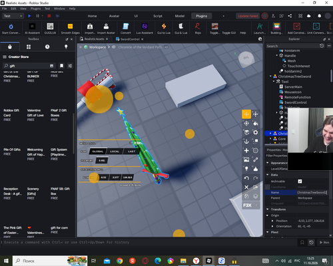Open the Toolbox inventory grid tab
Image resolution: width=333 pixels, height=266 pixels.
[29, 47]
